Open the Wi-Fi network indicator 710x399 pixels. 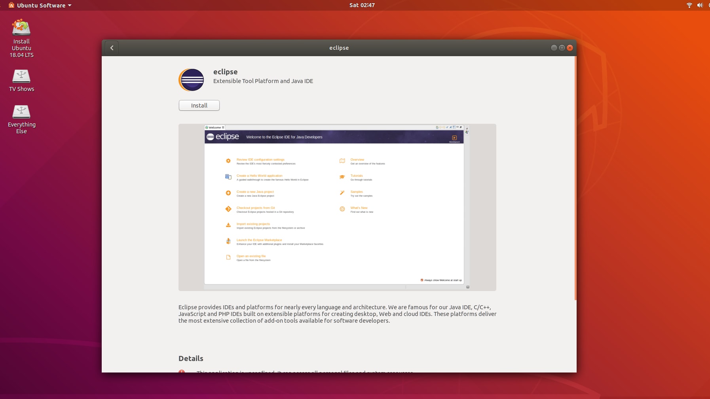(x=689, y=5)
